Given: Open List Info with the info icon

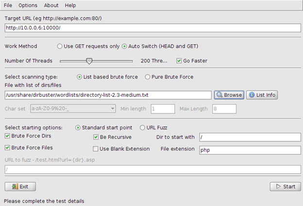Looking at the screenshot, I should (x=262, y=95).
